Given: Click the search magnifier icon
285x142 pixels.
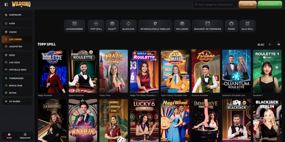Looking at the screenshot, I should (x=196, y=4).
